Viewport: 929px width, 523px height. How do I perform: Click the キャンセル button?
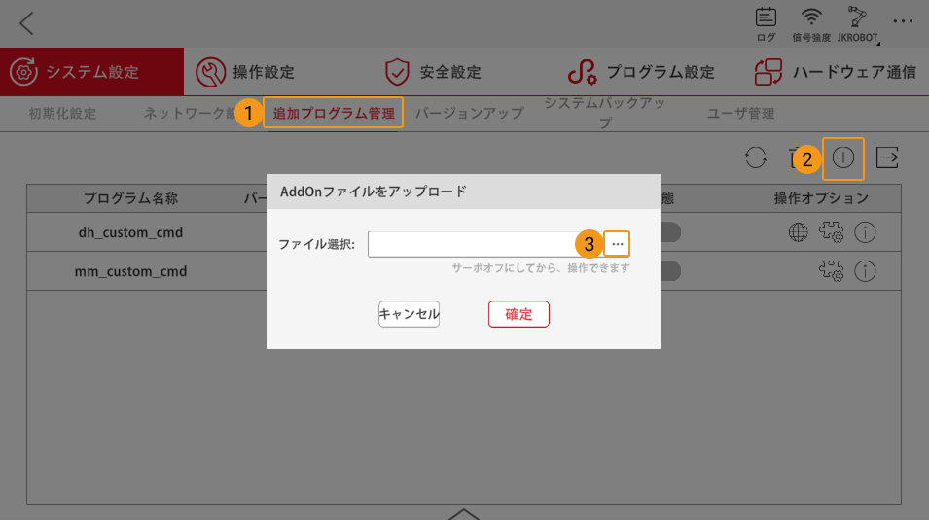tap(409, 314)
